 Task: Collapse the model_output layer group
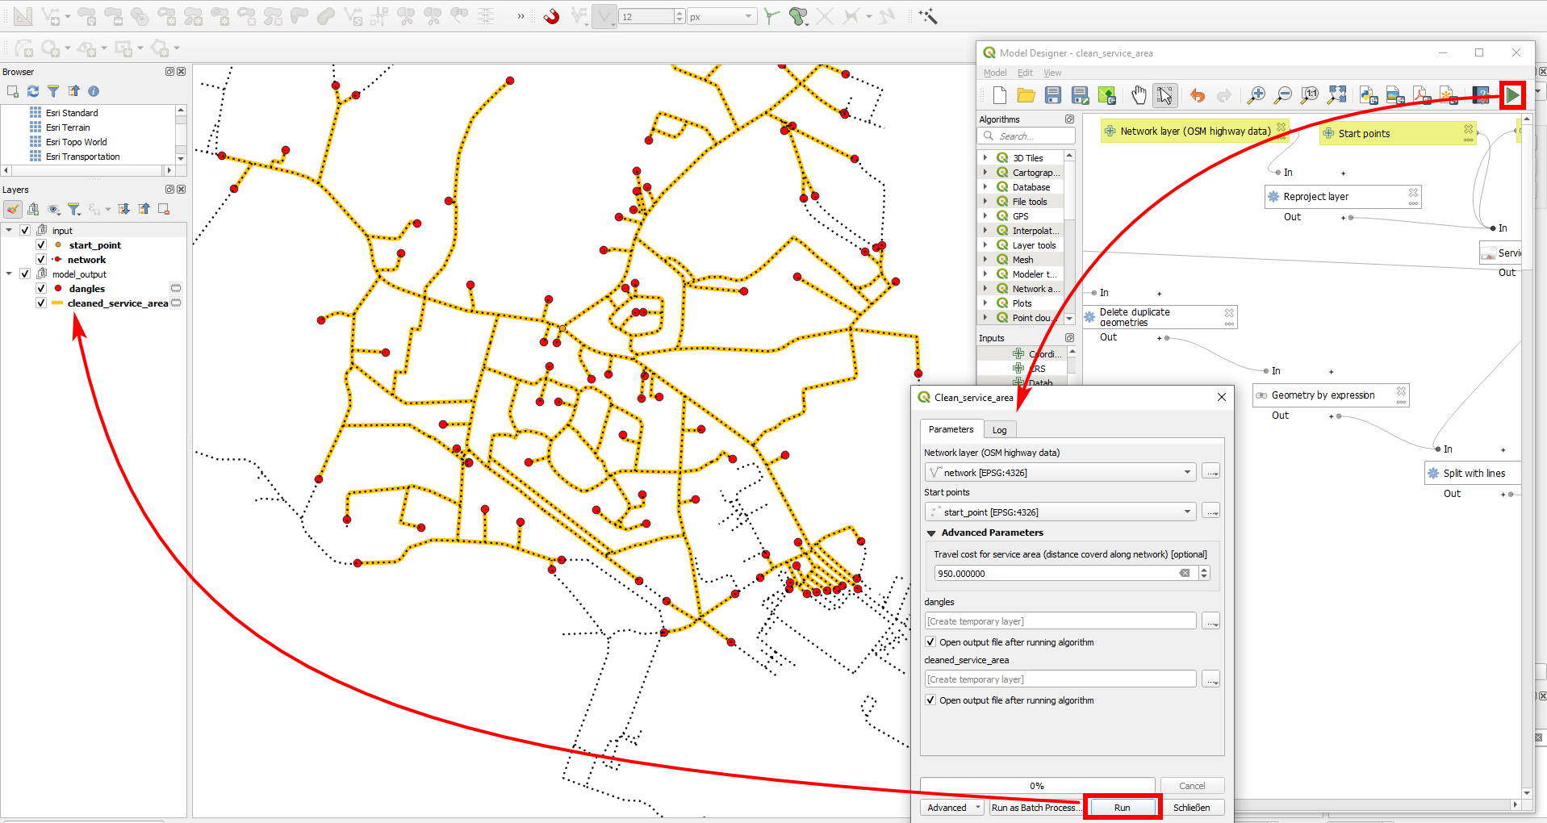pyautogui.click(x=9, y=274)
